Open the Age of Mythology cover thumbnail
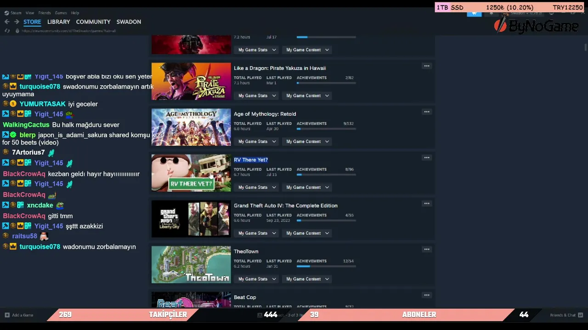Viewport: 588px width, 330px height. pos(191,127)
